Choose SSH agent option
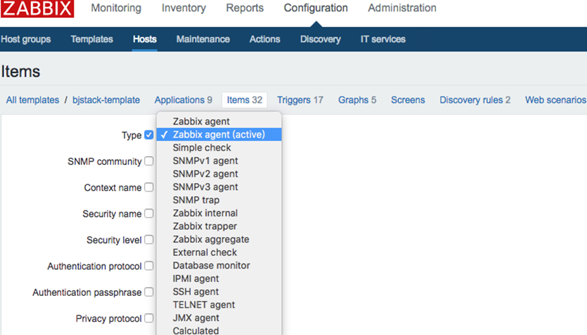 click(x=219, y=292)
